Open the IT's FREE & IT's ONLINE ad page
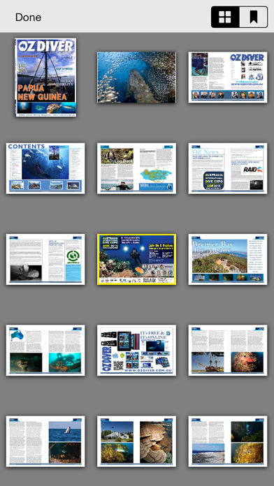274x486 pixels. (x=136, y=351)
